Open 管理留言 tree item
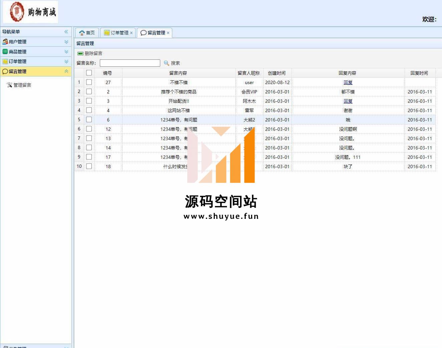This screenshot has height=348, width=442. [22, 85]
